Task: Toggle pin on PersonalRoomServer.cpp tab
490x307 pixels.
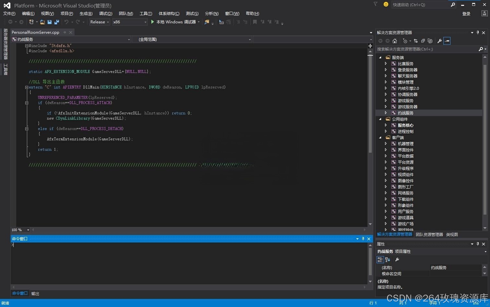Action: (x=65, y=32)
